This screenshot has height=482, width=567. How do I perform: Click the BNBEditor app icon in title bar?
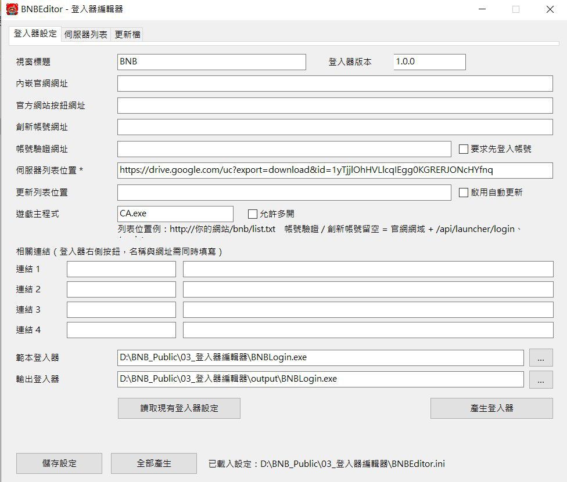coord(12,9)
